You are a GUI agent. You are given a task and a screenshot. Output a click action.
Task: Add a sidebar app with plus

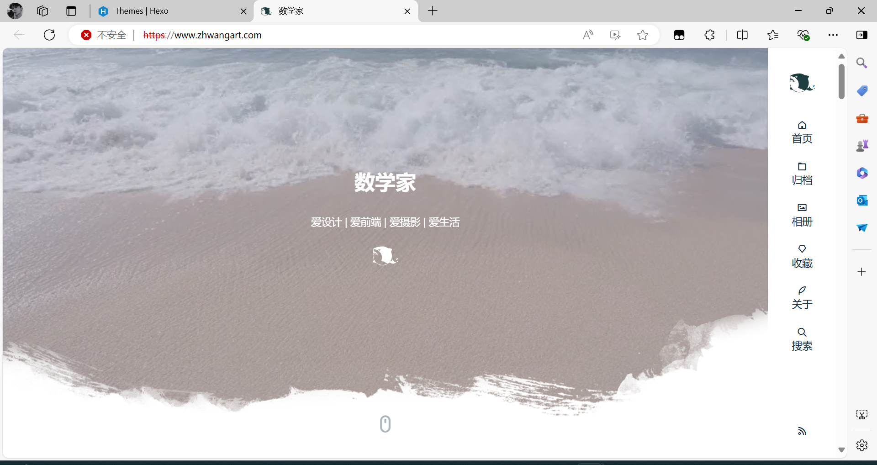coord(861,272)
